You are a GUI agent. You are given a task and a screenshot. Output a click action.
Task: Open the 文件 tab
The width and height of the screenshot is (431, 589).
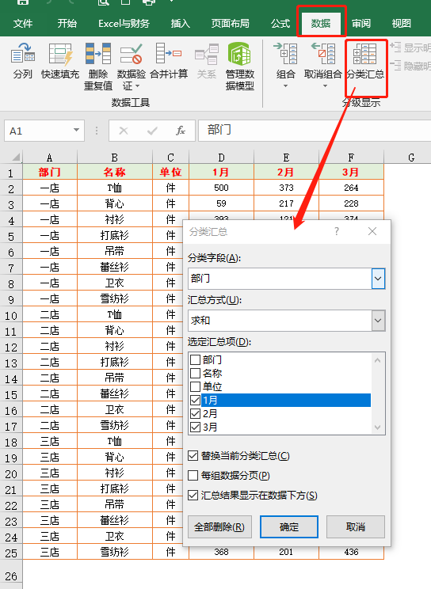click(22, 23)
